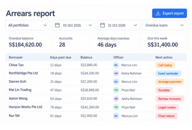
Task: Click the download icon in Export report
Action: tap(158, 13)
